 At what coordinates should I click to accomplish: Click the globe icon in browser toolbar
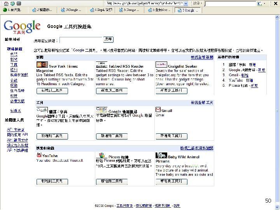tap(12, 3)
